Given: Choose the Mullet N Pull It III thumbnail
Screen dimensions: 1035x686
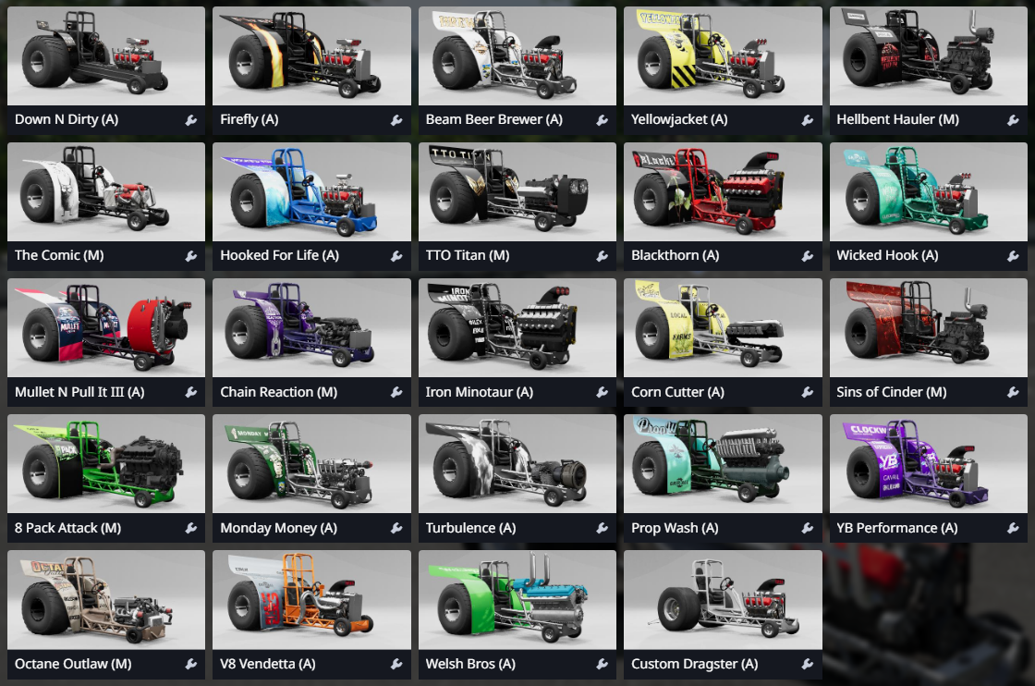Looking at the screenshot, I should click(x=106, y=328).
